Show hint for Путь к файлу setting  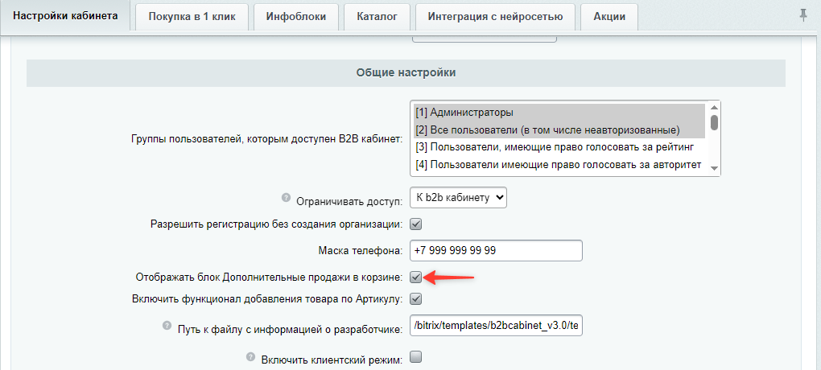click(x=167, y=325)
